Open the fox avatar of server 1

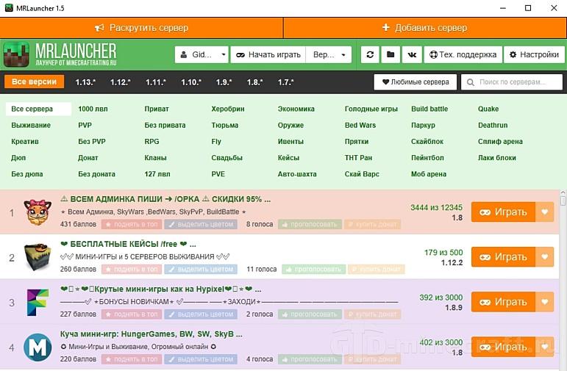38,212
